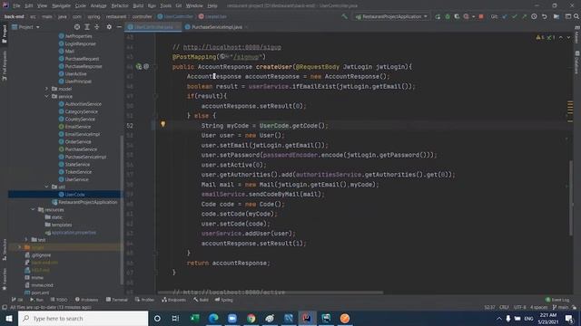This screenshot has height=326, width=581.
Task: Expand the orange target folder arrow
Action: (x=19, y=247)
